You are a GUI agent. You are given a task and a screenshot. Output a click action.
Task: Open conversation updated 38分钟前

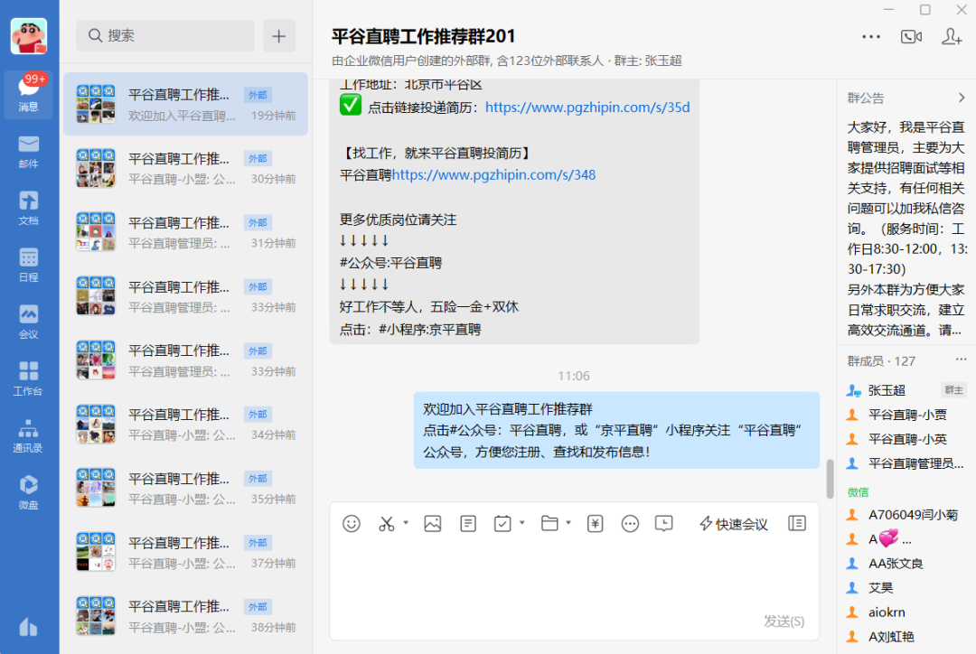coord(185,616)
